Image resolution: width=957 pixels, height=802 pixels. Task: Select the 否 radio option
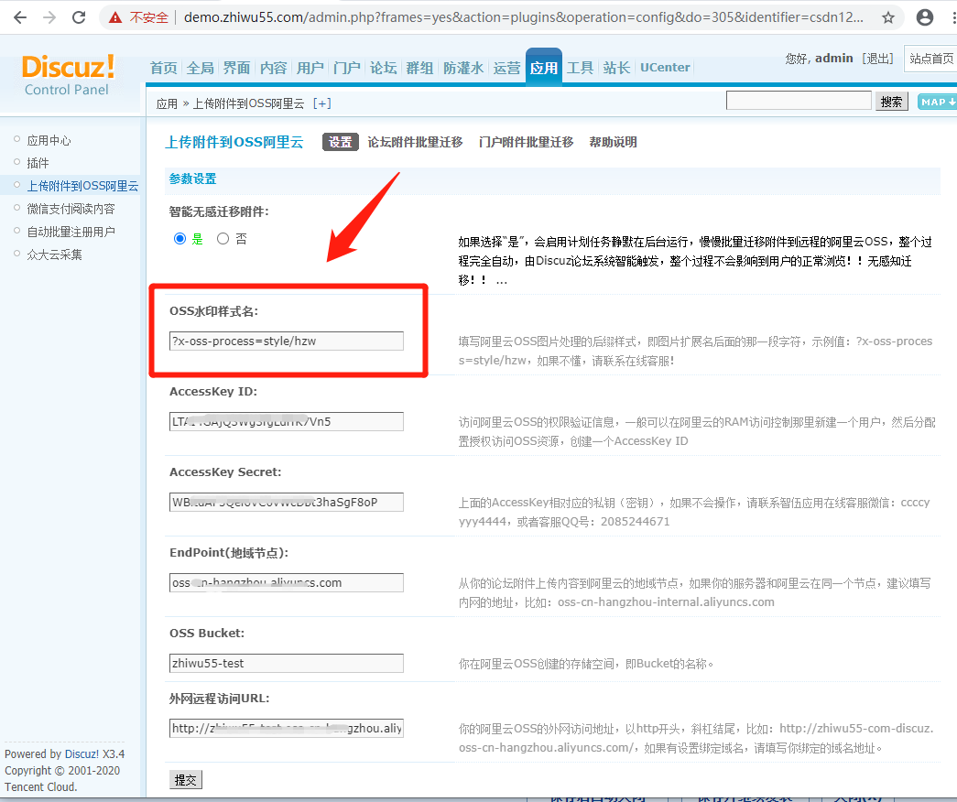(x=223, y=239)
